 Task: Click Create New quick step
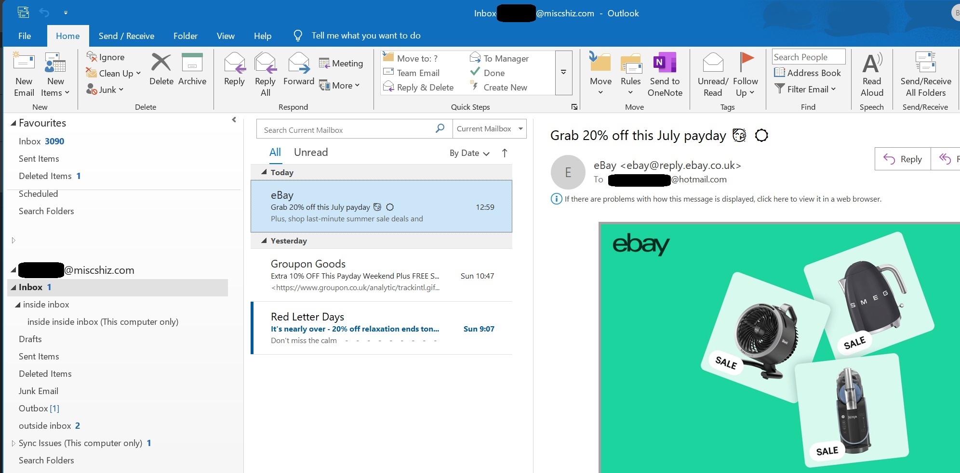pyautogui.click(x=498, y=87)
